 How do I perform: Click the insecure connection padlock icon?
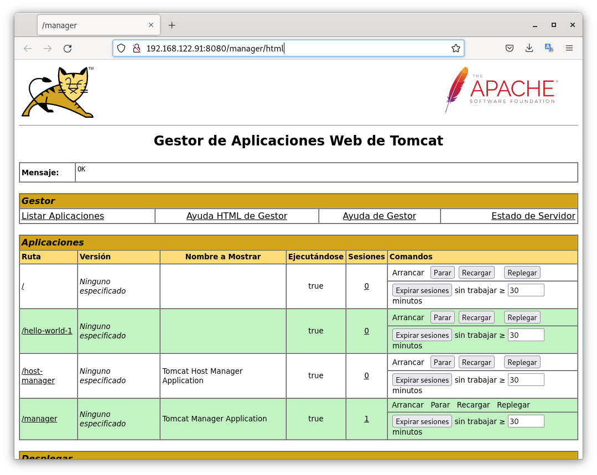[136, 49]
